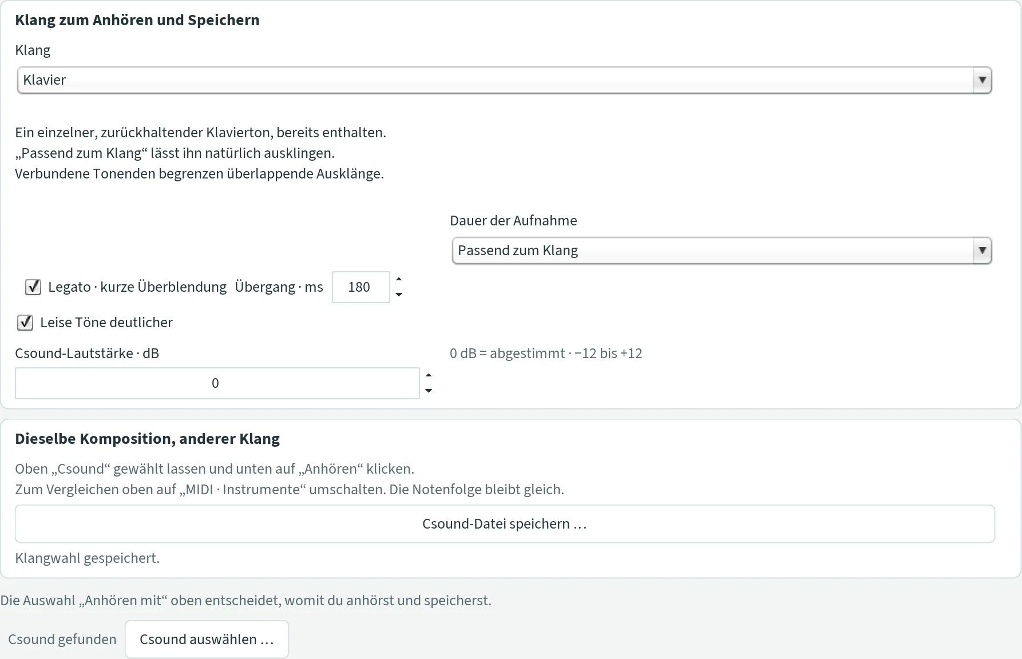The image size is (1022, 659).
Task: Click the Csound gefunden status text
Action: (x=62, y=639)
